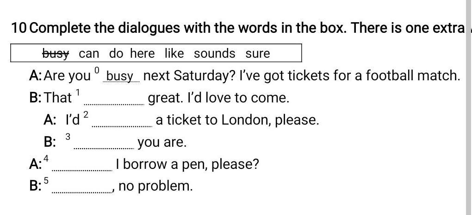Click the filled example answer "busy" in blank 0

[x=120, y=76]
